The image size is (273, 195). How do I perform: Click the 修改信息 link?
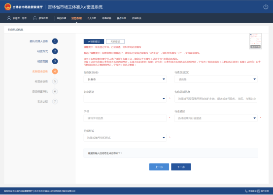(x=43, y=18)
